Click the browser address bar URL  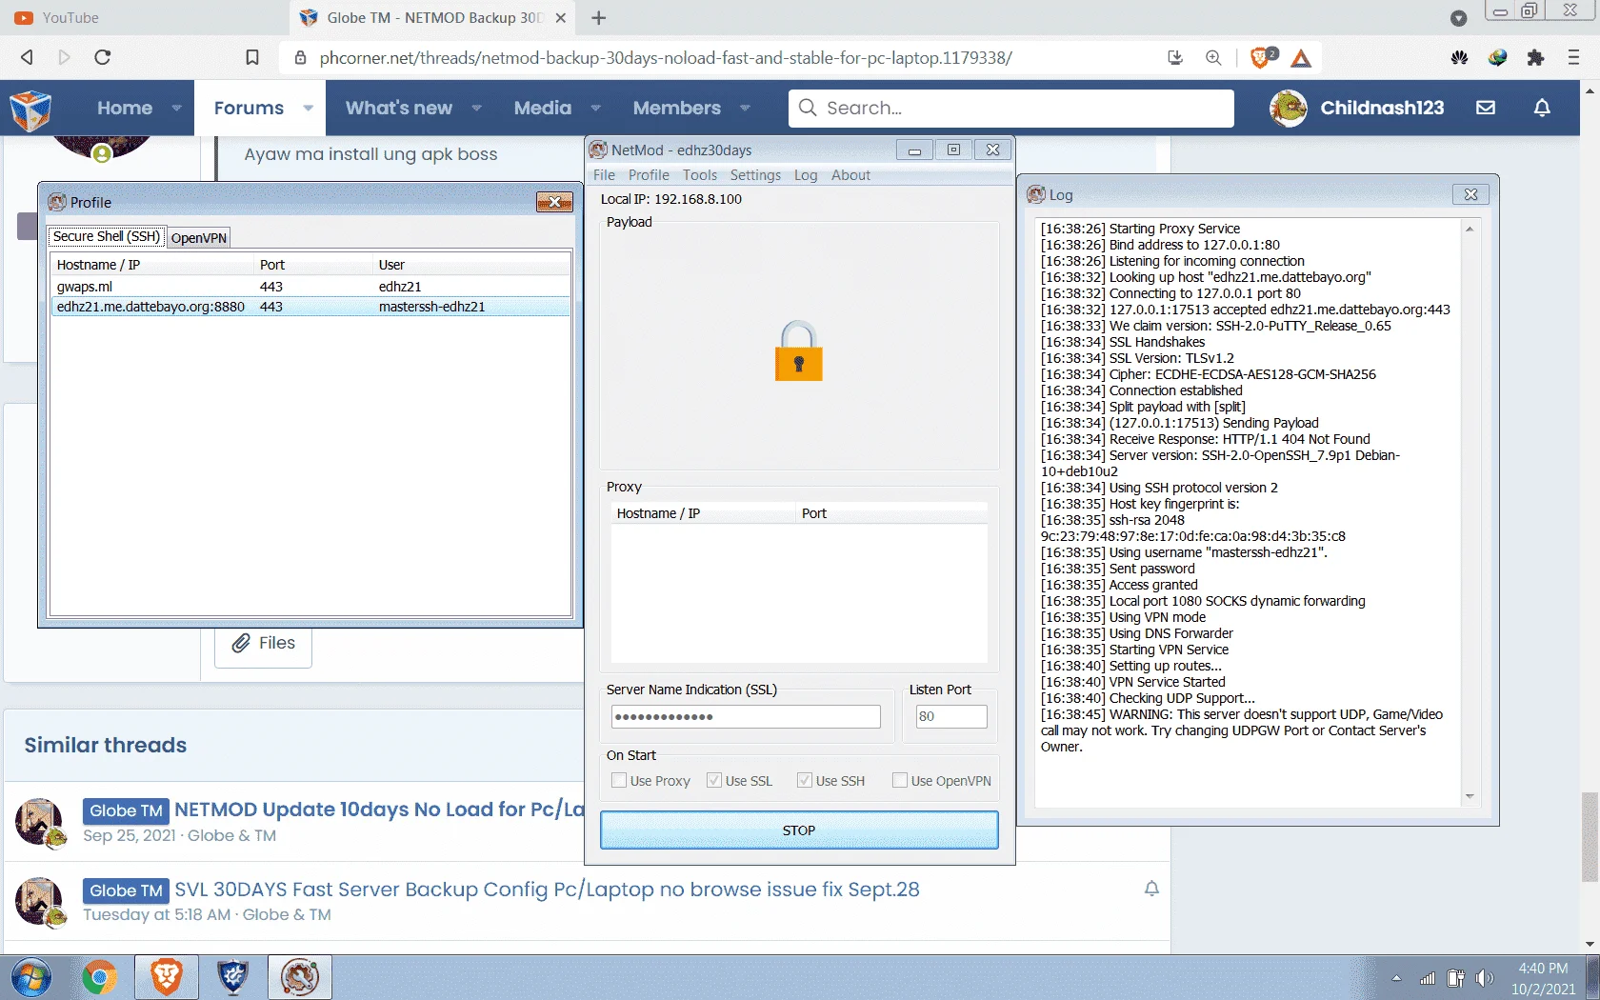click(666, 58)
